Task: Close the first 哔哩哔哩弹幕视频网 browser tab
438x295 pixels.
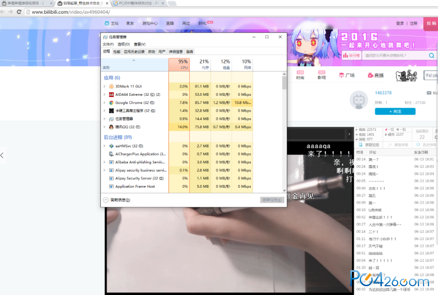Action: coord(51,3)
